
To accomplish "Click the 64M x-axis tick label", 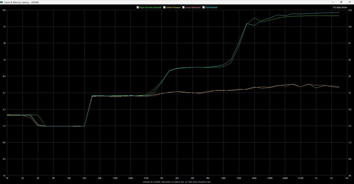I will click(254, 178).
